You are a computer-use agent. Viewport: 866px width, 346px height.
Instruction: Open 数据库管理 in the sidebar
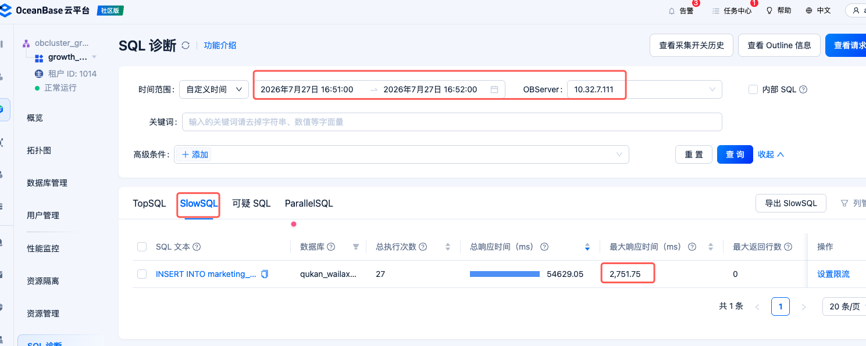[x=47, y=183]
